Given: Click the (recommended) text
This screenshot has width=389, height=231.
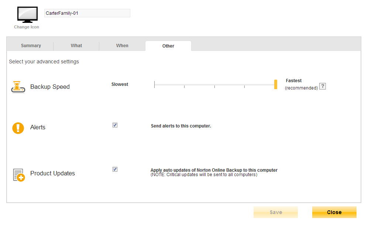Looking at the screenshot, I should point(301,88).
